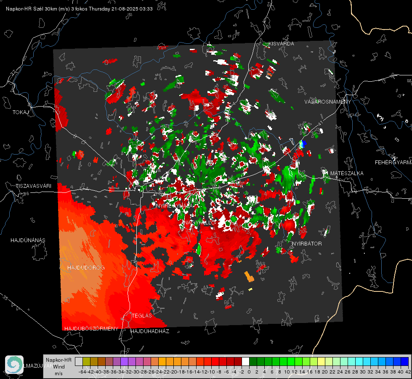Select the TOKAJ town label
This screenshot has height=379, width=412.
21,112
